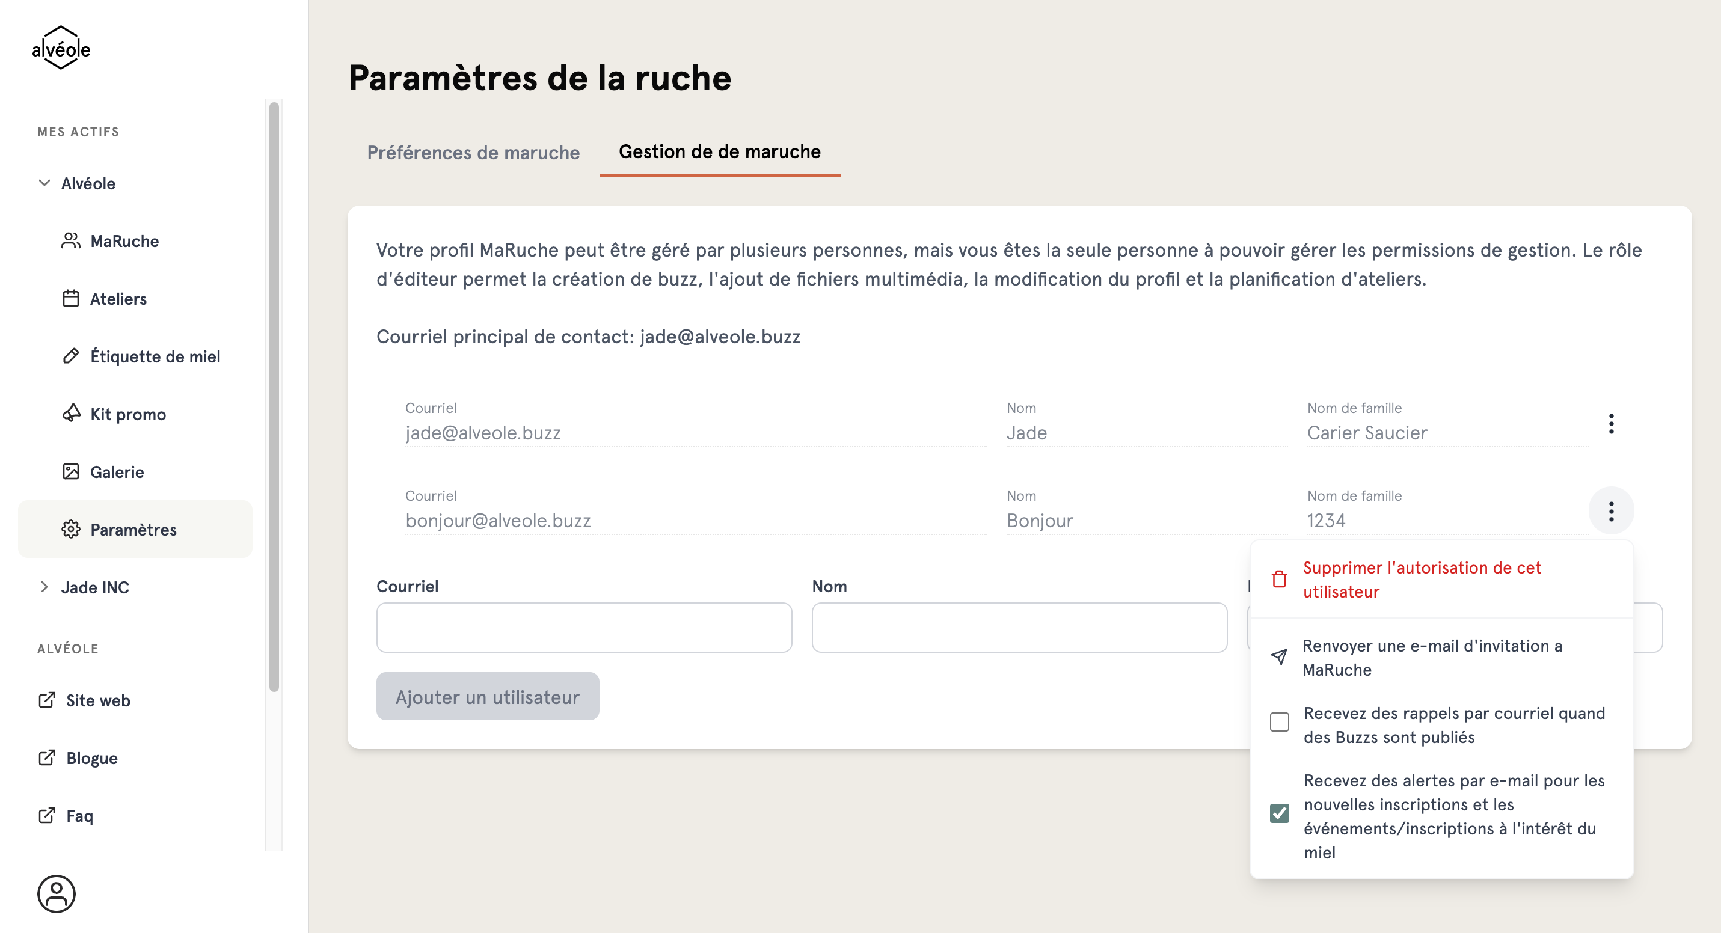Click the Faq external link icon

pos(47,815)
